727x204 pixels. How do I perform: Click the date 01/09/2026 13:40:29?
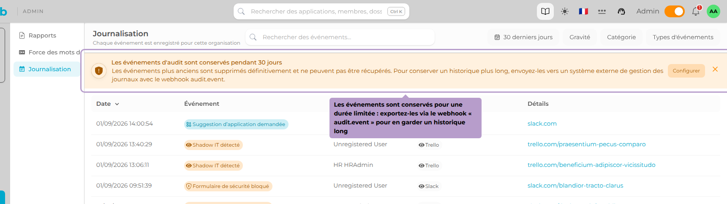(124, 144)
